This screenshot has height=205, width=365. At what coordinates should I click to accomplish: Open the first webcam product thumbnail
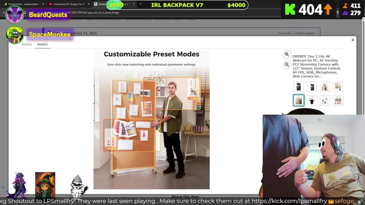(299, 87)
